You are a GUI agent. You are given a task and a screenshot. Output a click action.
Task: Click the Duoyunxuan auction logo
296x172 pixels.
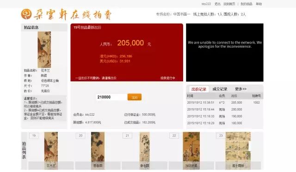pyautogui.click(x=66, y=14)
